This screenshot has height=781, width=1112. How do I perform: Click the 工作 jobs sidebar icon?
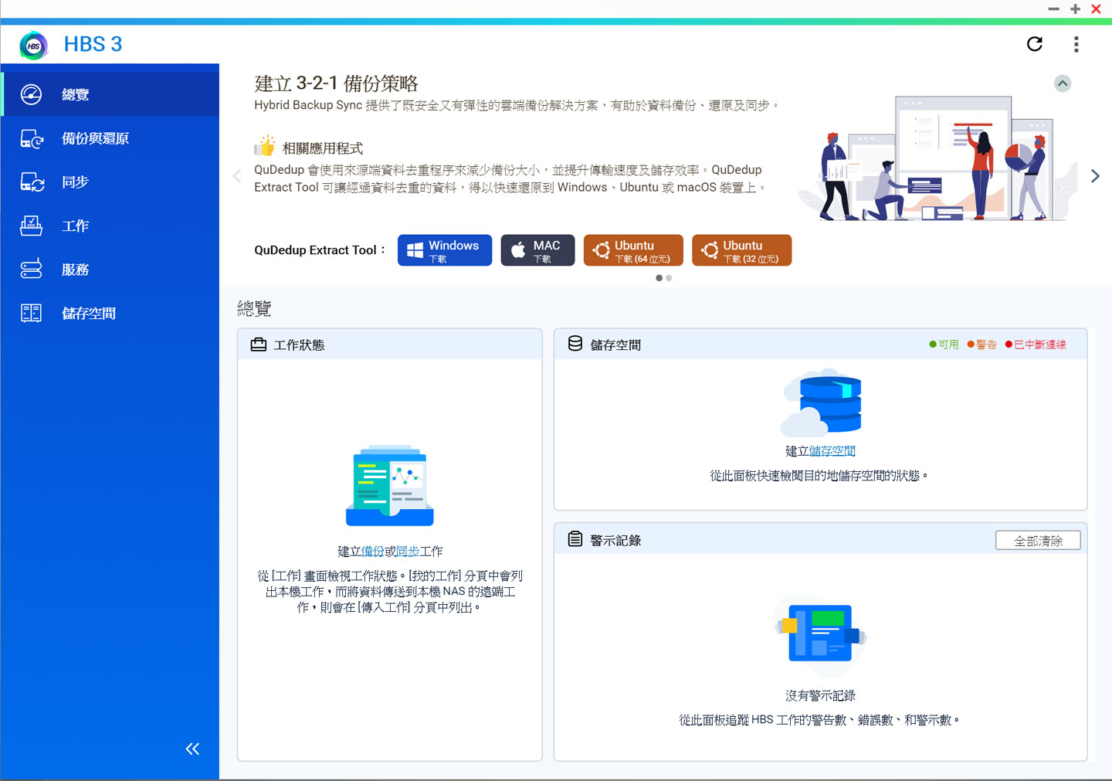tap(32, 226)
